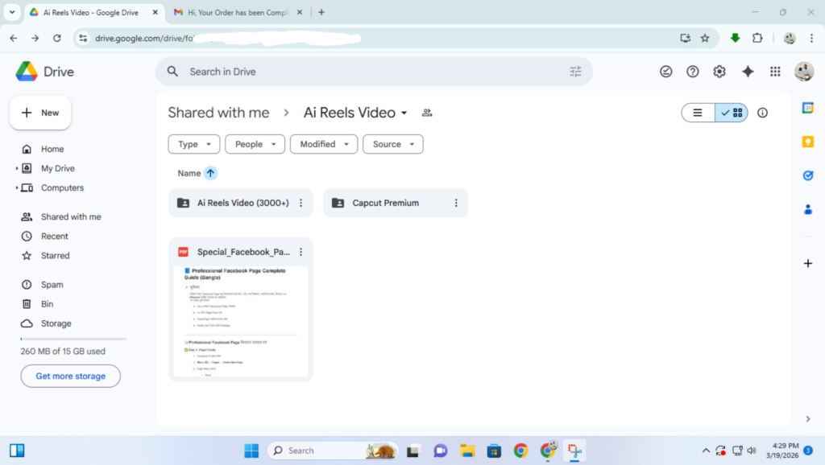The image size is (825, 465).
Task: Click the New button
Action: click(x=40, y=113)
